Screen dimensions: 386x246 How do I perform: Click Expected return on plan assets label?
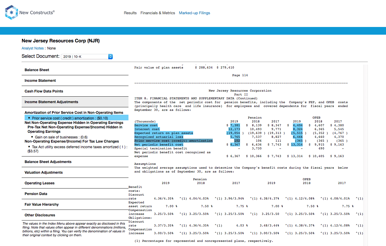point(163,133)
